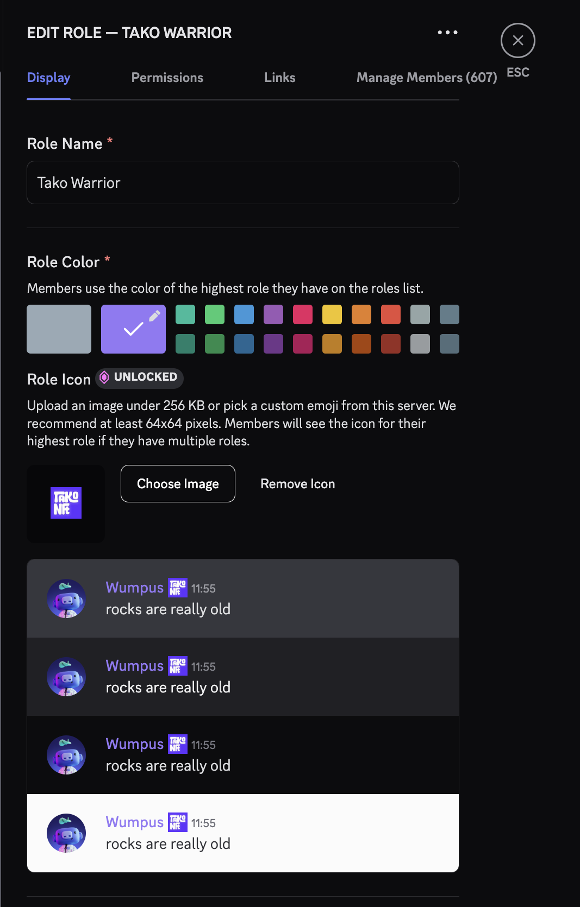Pick the yellow color swatch in the top row
580x907 pixels.
click(x=332, y=314)
